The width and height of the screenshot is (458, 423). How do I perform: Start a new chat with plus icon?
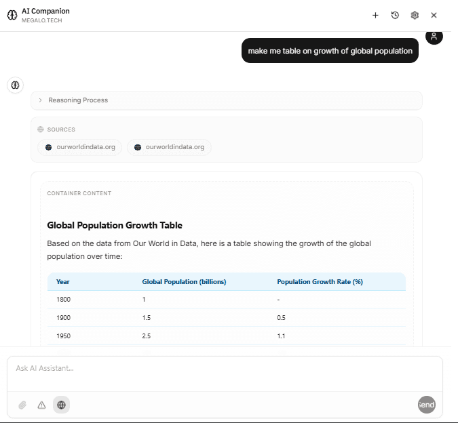pos(375,15)
